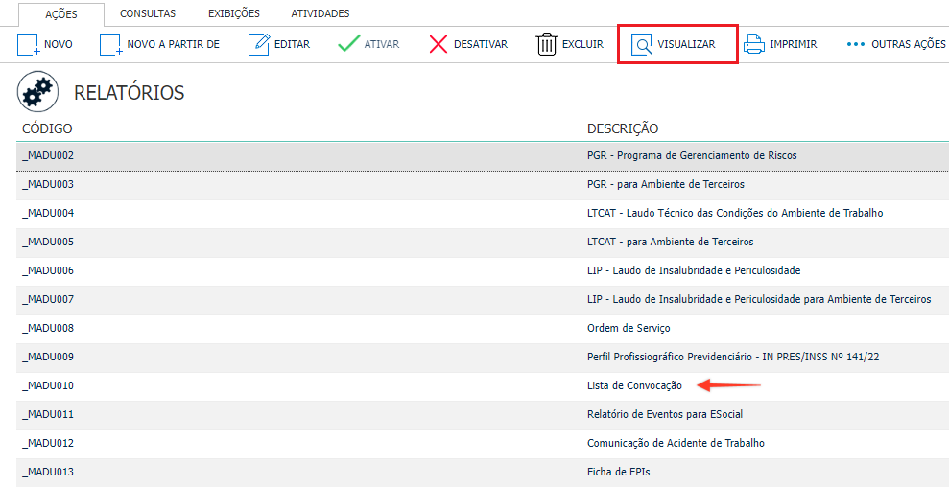Click the green ATIVAR checkmark icon
949x487 pixels.
pos(348,44)
